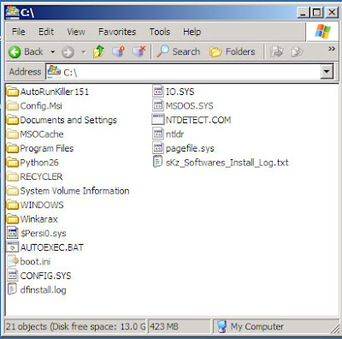Click the green Back arrow button
Screen dimensions: 342x339
click(x=15, y=52)
